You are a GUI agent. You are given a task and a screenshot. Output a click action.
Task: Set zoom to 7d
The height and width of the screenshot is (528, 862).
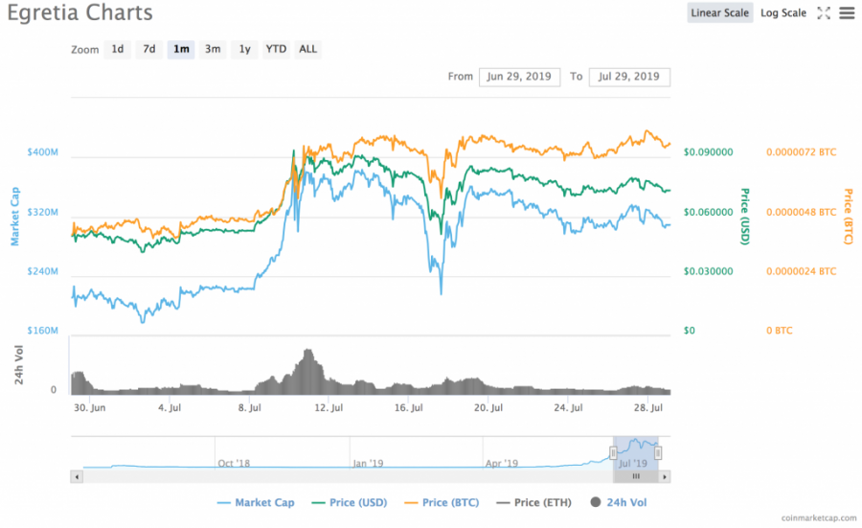click(149, 49)
